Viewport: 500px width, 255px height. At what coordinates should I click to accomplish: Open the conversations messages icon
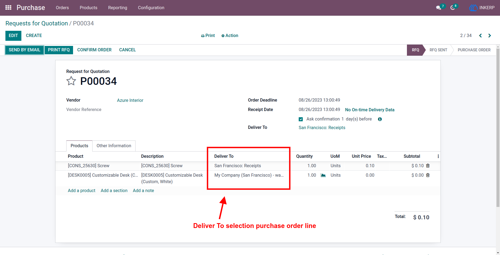pyautogui.click(x=439, y=8)
